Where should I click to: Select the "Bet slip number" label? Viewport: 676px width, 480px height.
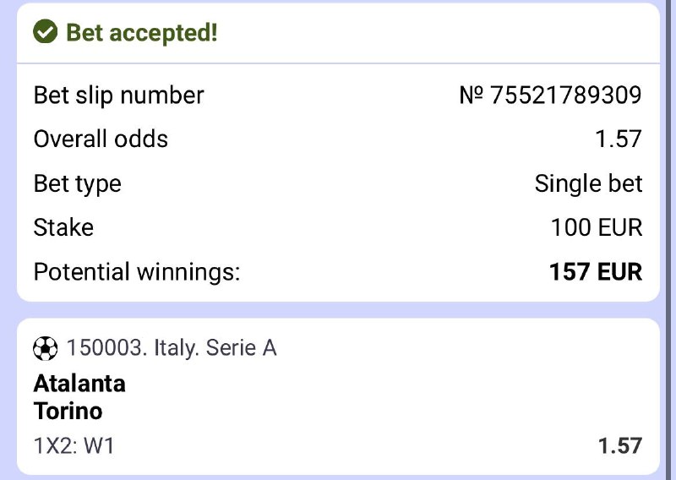pyautogui.click(x=118, y=95)
